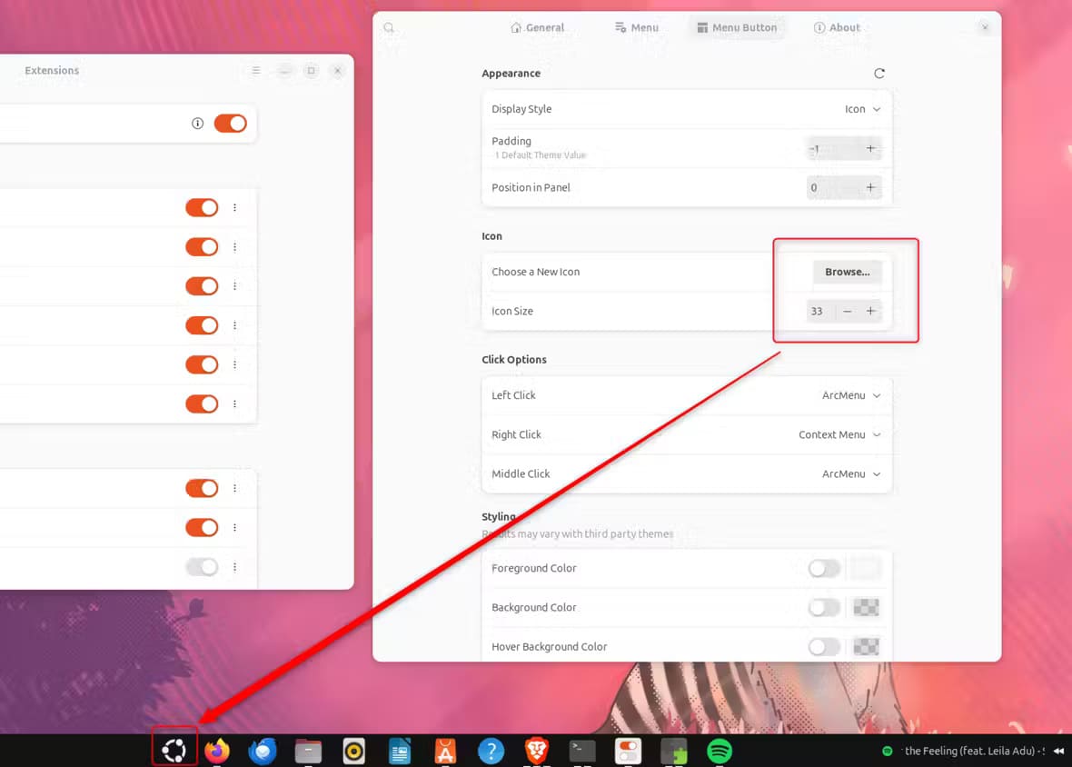Skip to previous track in the panel

pos(1059,751)
